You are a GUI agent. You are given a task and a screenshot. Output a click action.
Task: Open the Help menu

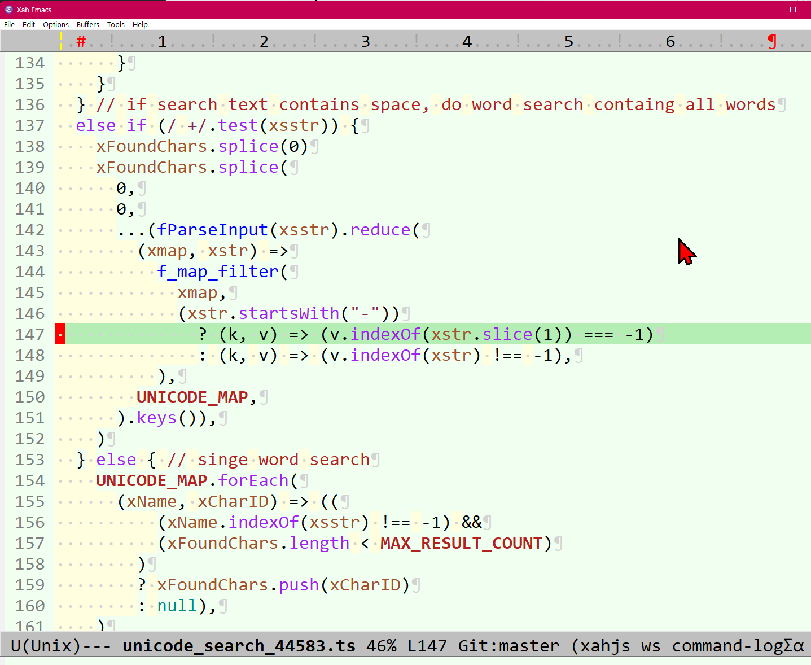[x=140, y=24]
